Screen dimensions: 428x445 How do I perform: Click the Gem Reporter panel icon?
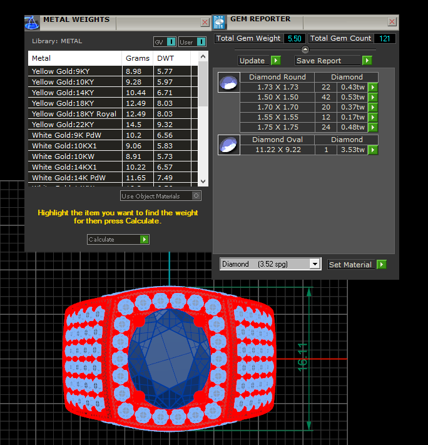coord(220,23)
